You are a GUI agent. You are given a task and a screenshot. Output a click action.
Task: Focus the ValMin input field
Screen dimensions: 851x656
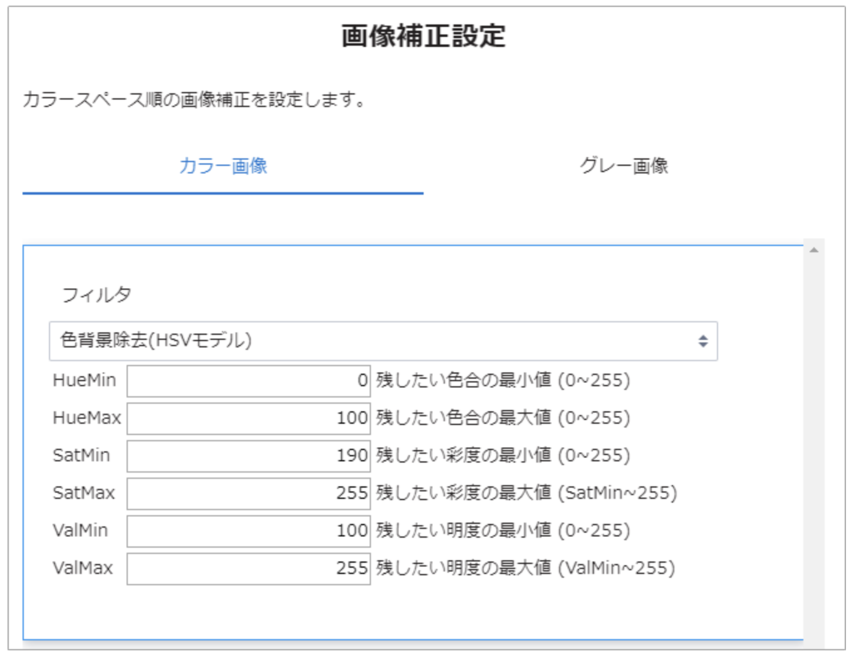click(x=248, y=531)
